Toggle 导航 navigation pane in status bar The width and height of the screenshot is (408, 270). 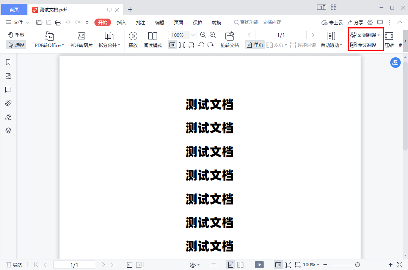coord(14,265)
